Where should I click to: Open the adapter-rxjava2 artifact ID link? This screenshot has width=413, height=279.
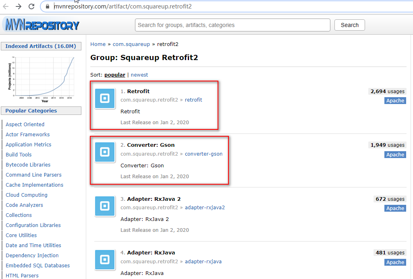coord(205,208)
